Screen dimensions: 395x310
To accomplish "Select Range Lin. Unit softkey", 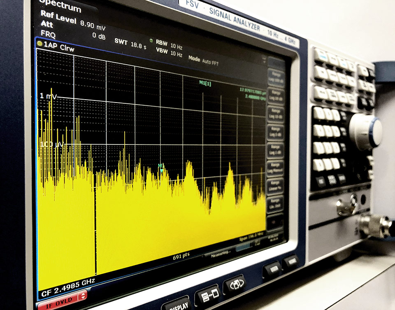I will pyautogui.click(x=275, y=204).
